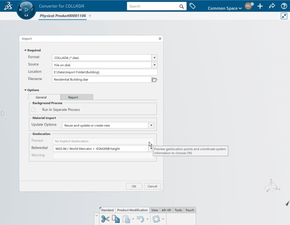290x225 pixels.
Task: Click the search magnifier icon
Action: (182, 6)
